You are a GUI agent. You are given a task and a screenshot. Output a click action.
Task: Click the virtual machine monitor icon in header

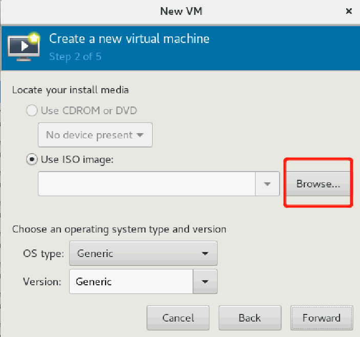tap(24, 47)
